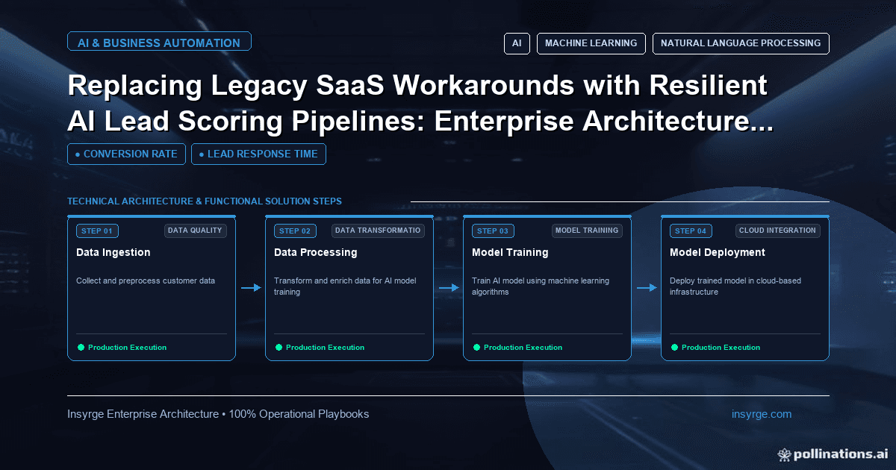Click the STEP 01 badge

97,231
